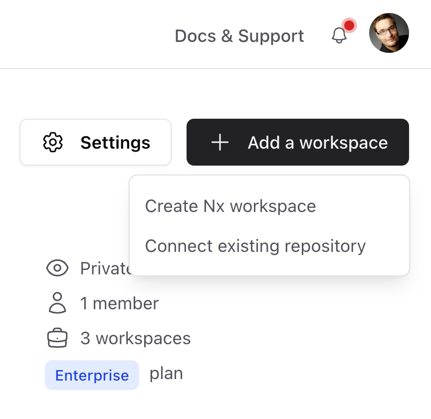Click the red notification badge dot
This screenshot has width=431, height=419.
tap(349, 25)
